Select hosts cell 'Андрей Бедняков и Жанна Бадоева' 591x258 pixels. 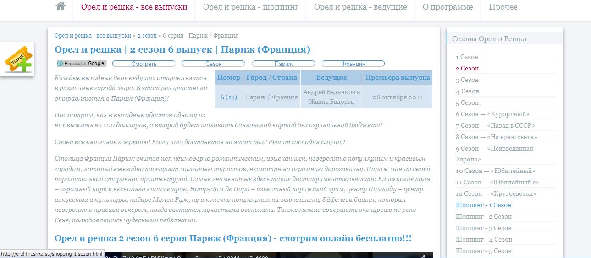point(331,97)
